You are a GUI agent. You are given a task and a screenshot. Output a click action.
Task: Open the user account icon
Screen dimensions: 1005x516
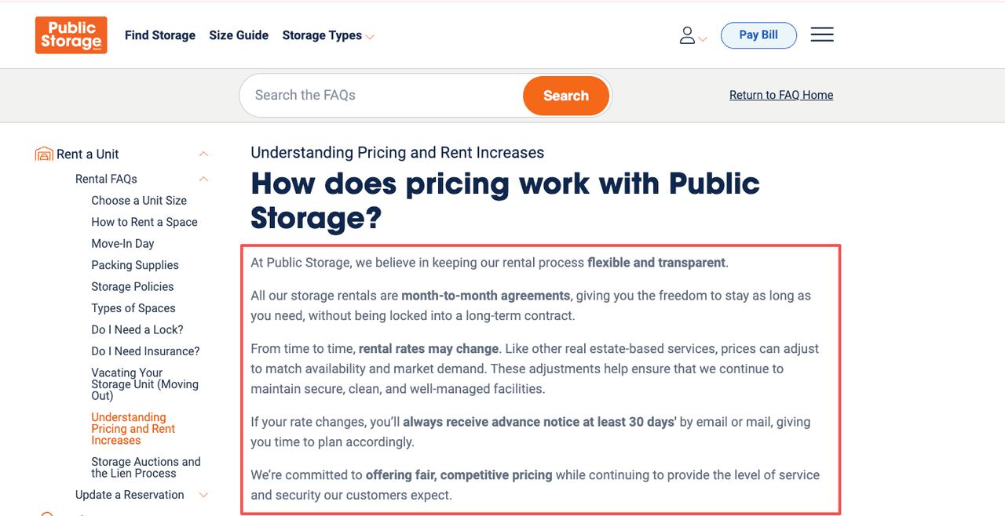click(687, 35)
